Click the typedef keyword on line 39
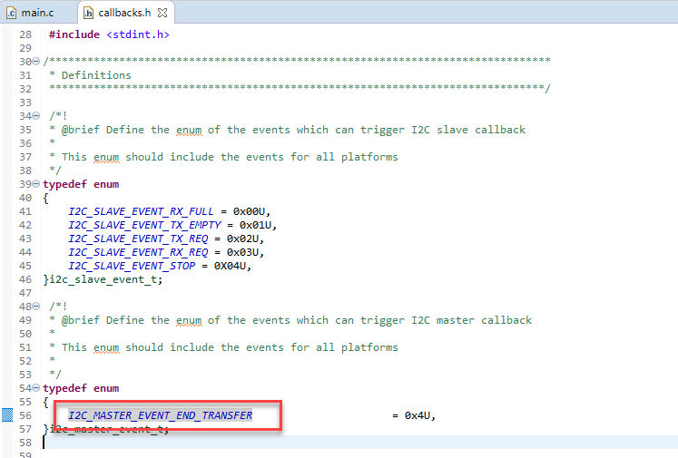 (64, 184)
